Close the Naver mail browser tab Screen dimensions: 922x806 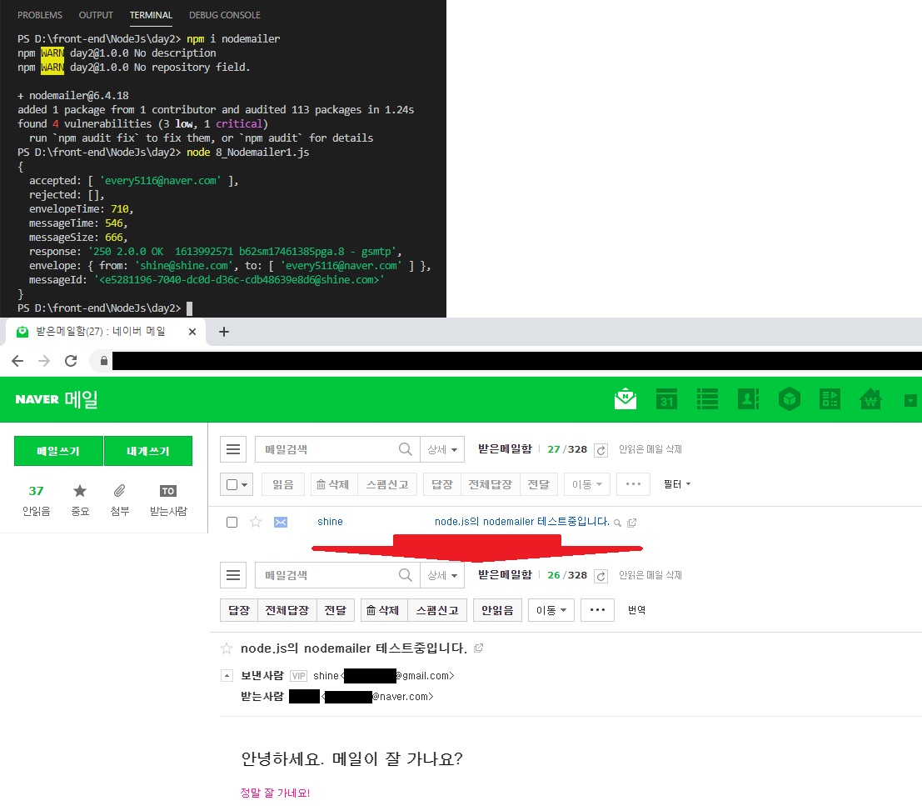click(x=192, y=332)
